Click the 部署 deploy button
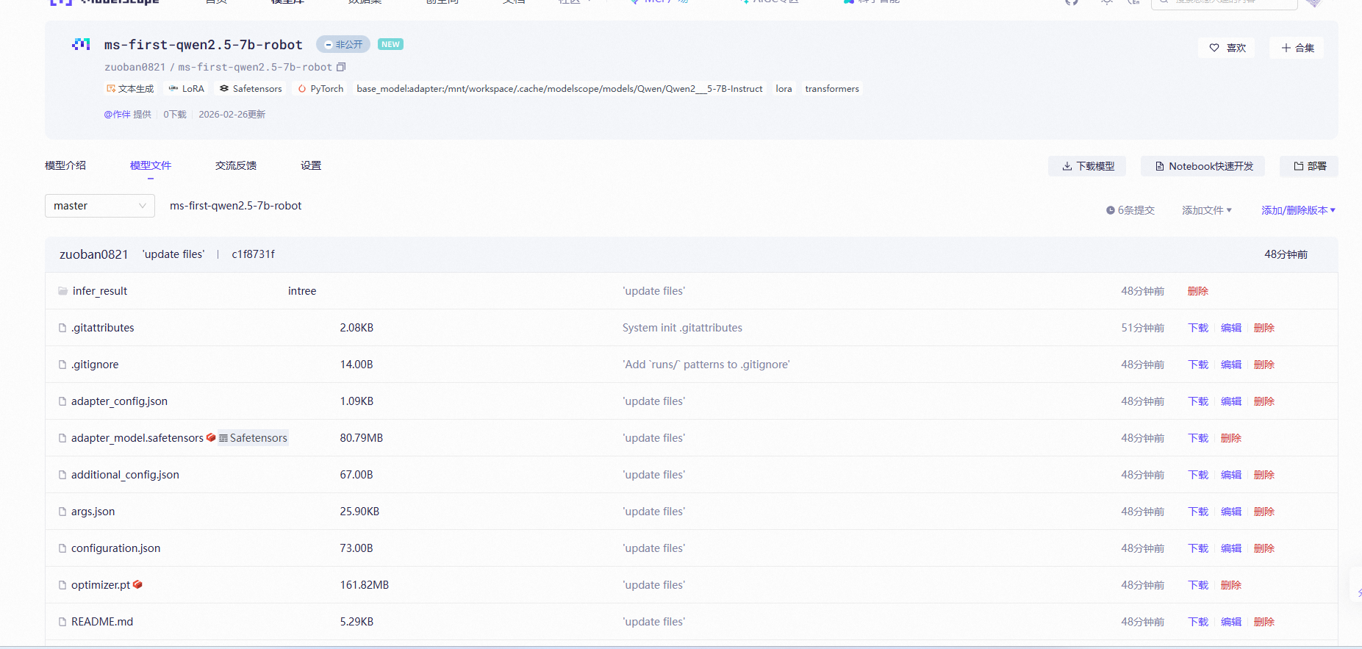This screenshot has height=649, width=1362. [1309, 166]
